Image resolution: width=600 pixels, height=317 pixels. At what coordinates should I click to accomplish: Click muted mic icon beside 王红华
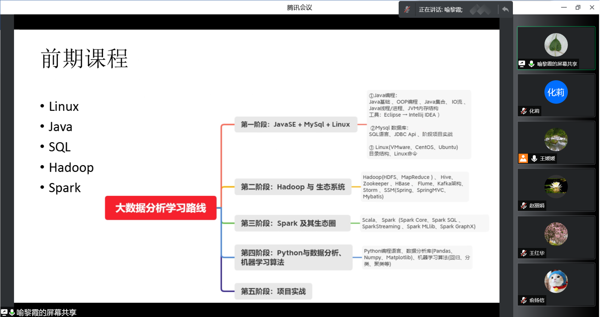coord(524,253)
